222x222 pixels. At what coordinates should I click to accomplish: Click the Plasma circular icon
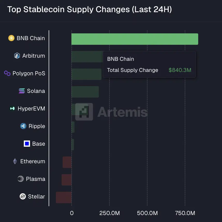20,179
